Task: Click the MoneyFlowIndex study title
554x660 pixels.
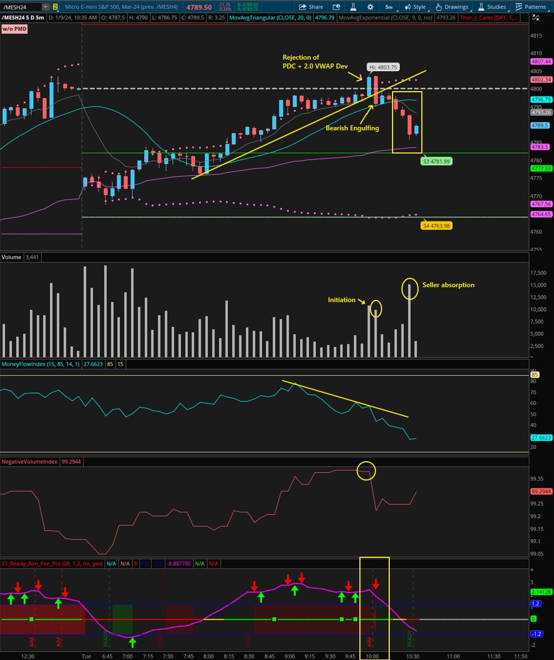Action: pos(40,364)
